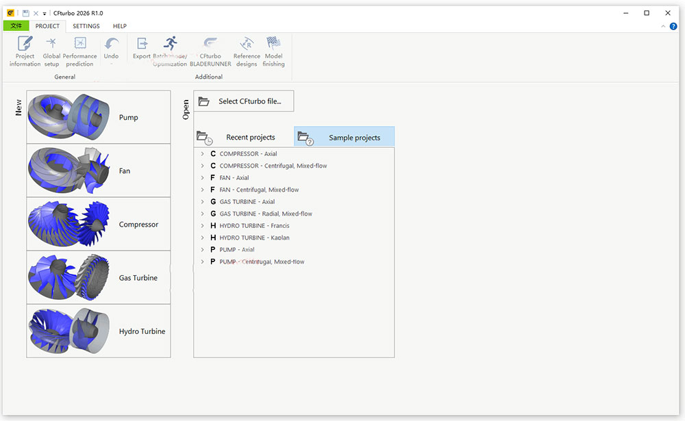Expand the COMPRESSOR - Axial sample group

tap(202, 154)
